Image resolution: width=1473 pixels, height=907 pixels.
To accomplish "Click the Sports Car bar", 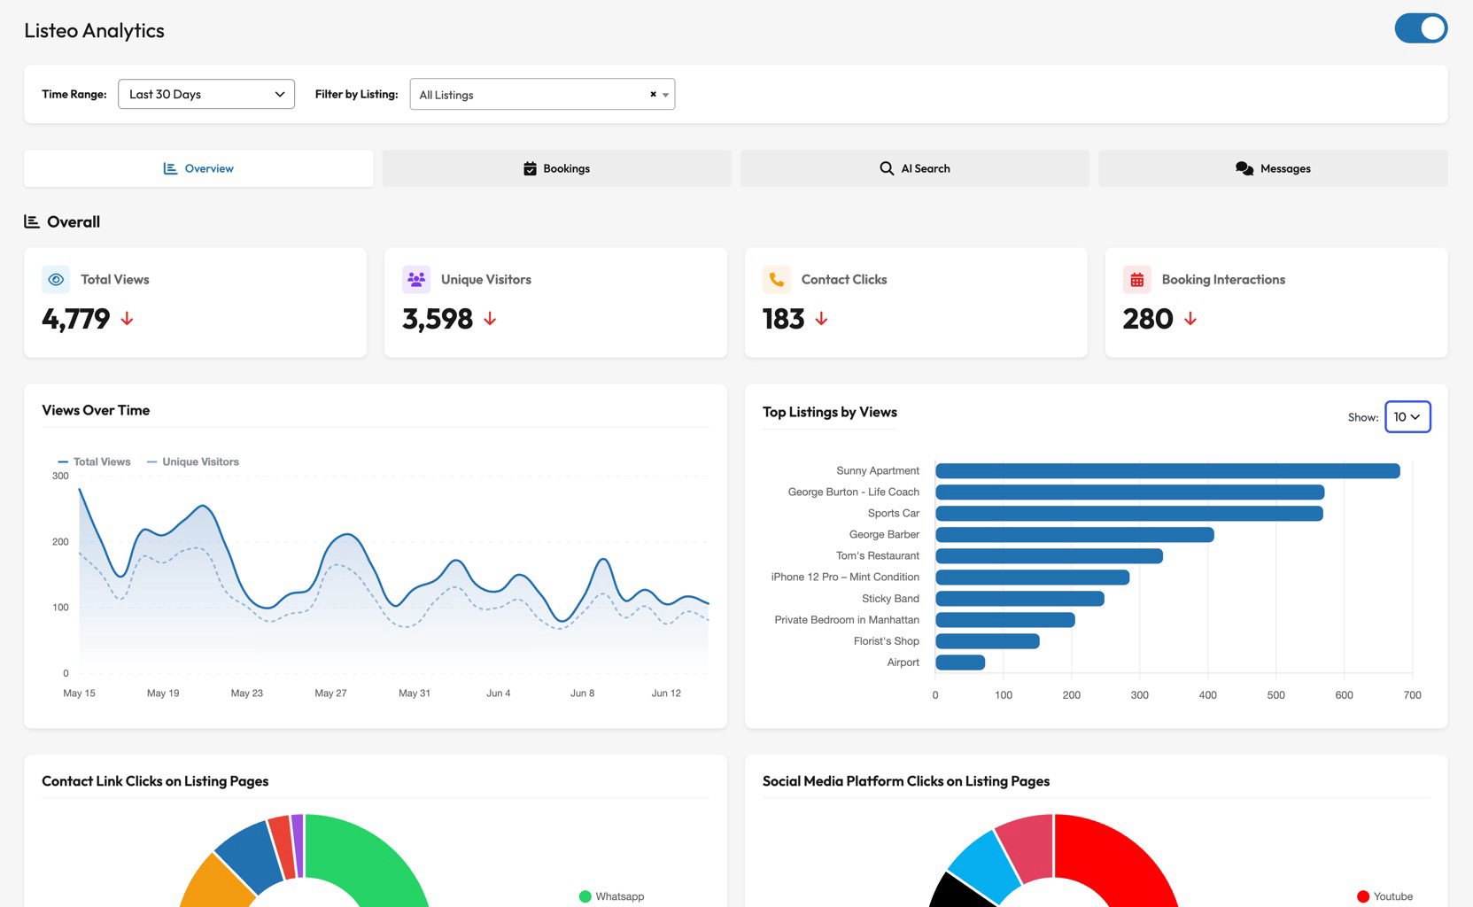I will tap(1129, 513).
